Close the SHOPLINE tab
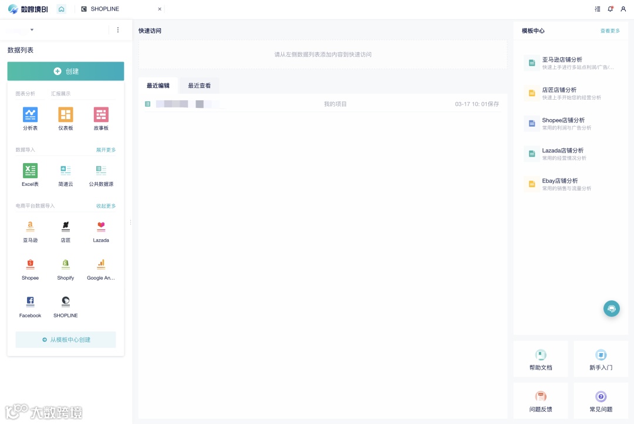Image resolution: width=634 pixels, height=424 pixels. pos(160,9)
